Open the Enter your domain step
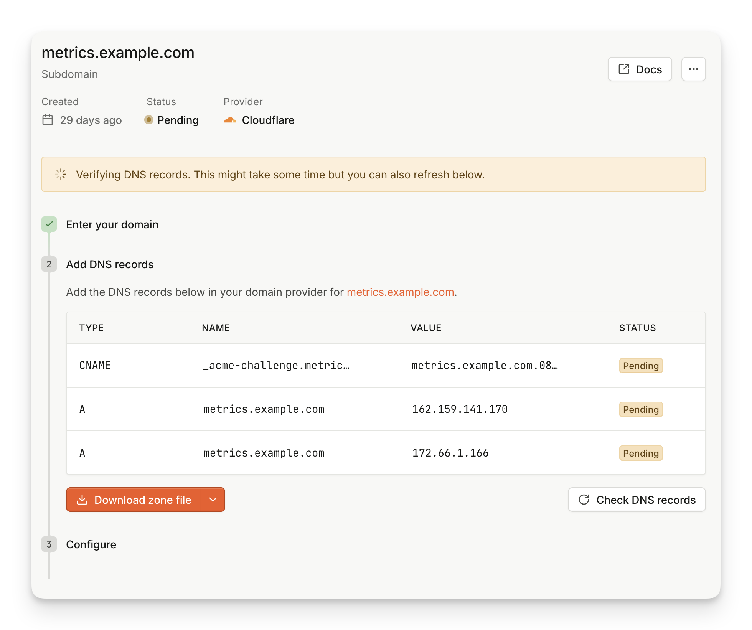752x630 pixels. click(112, 224)
